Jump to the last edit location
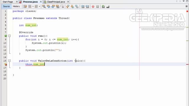 pos(25,6)
